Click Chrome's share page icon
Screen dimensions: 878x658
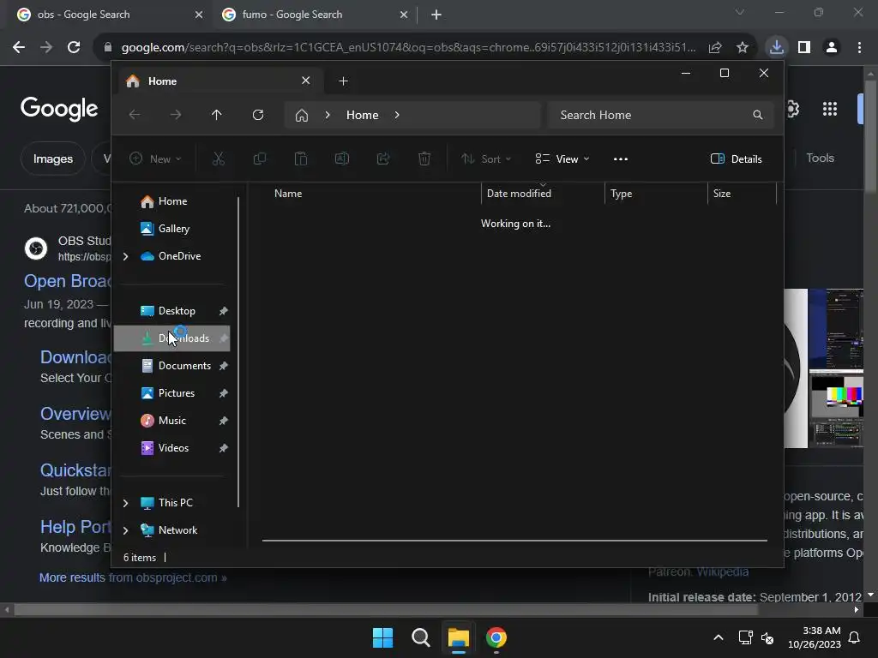715,48
